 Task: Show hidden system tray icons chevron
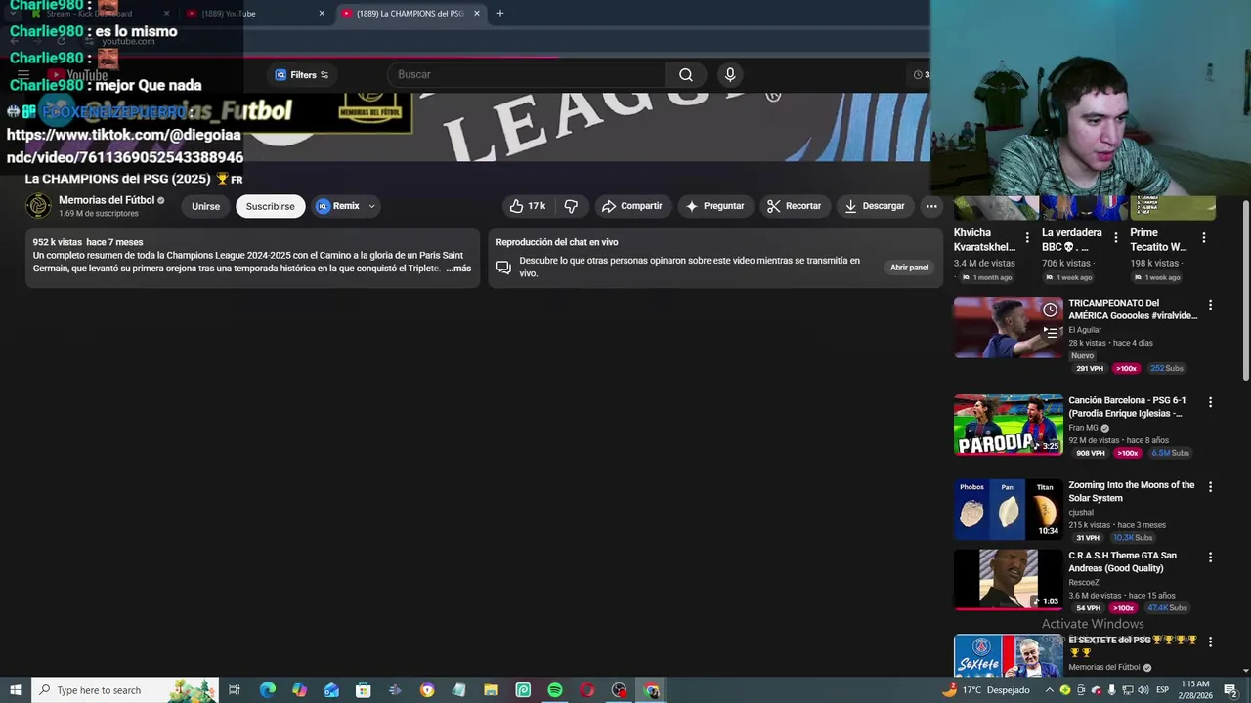(1050, 690)
